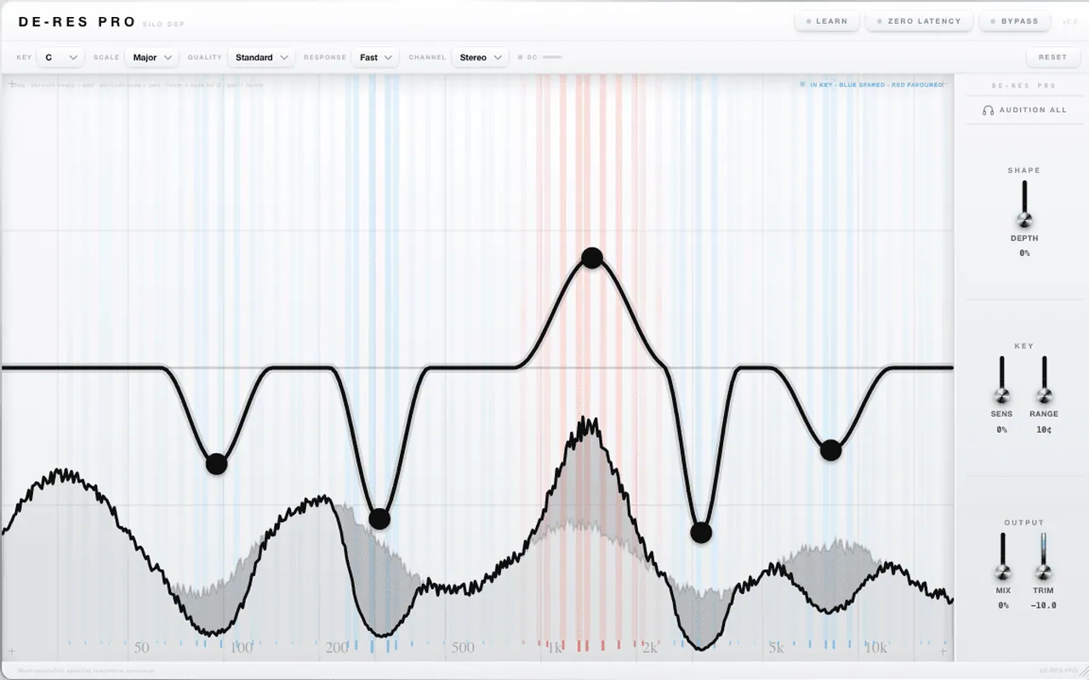Click the Reset button

[x=1052, y=57]
